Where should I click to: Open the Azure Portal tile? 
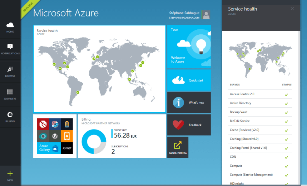(178, 147)
